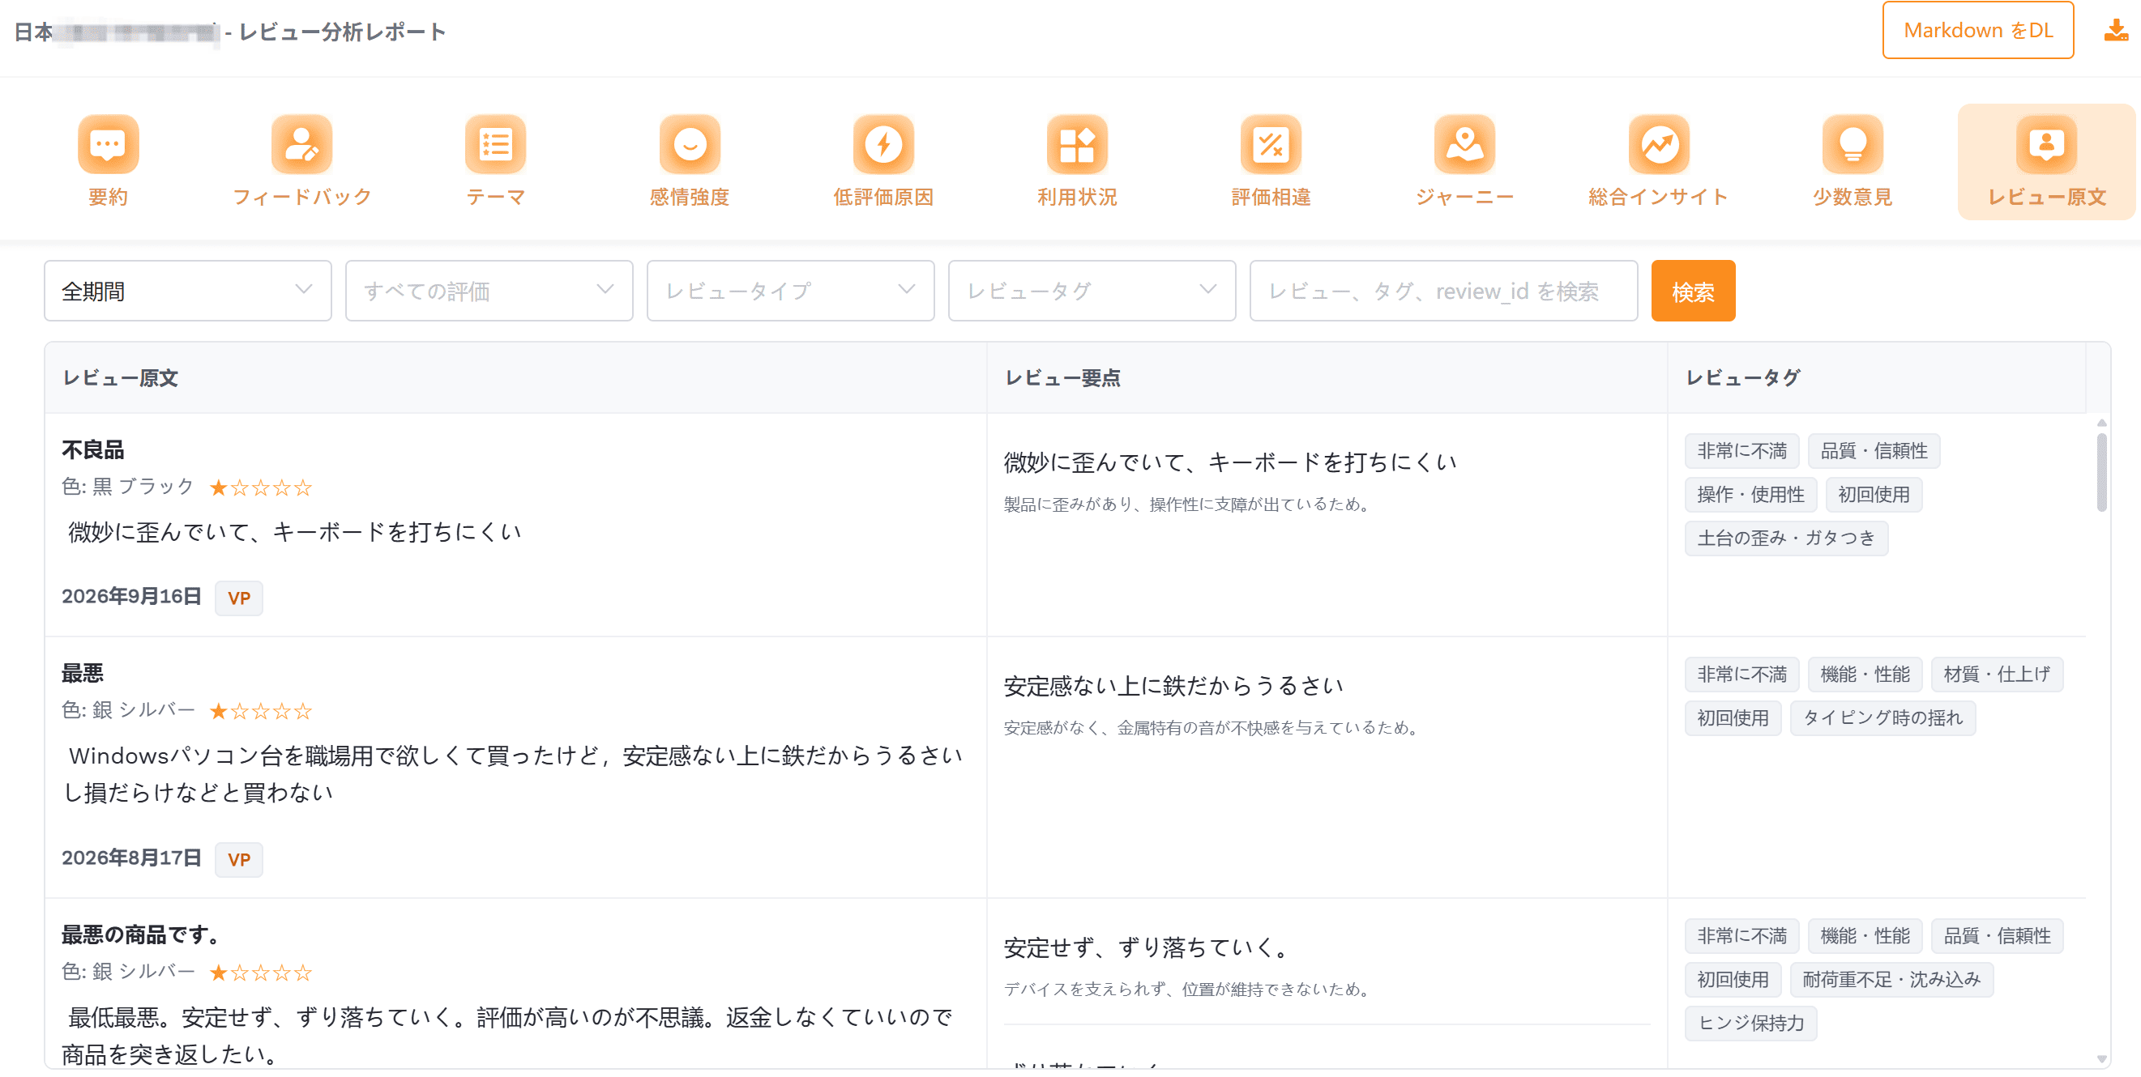The image size is (2141, 1077).
Task: Open the 少数意見 lightbulb icon
Action: (1853, 144)
